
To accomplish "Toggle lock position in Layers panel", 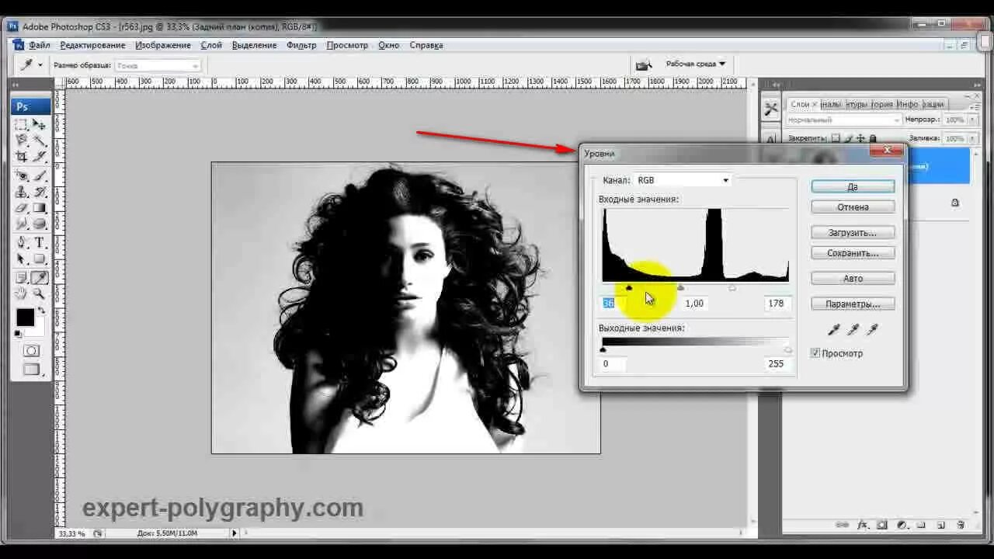I will coord(860,138).
